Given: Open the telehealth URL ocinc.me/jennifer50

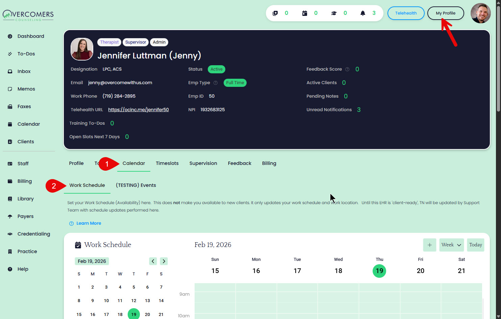Looking at the screenshot, I should (x=139, y=110).
